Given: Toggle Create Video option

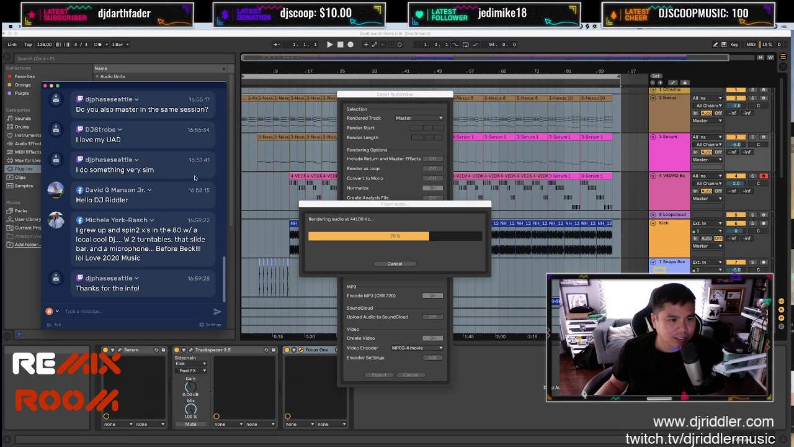Looking at the screenshot, I should point(432,338).
